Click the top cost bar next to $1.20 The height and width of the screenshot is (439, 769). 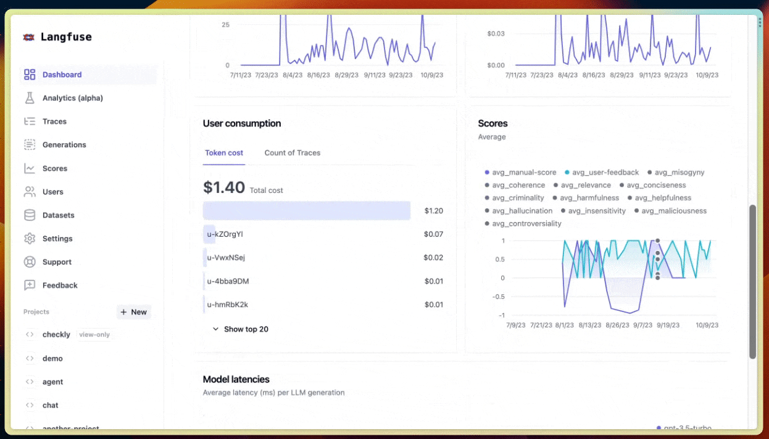(x=307, y=210)
